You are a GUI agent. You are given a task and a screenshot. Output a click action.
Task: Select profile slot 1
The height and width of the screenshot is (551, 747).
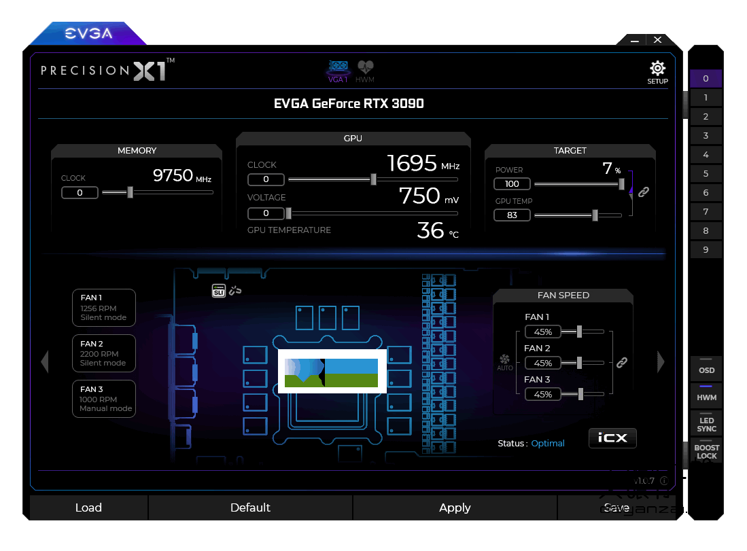pos(706,98)
